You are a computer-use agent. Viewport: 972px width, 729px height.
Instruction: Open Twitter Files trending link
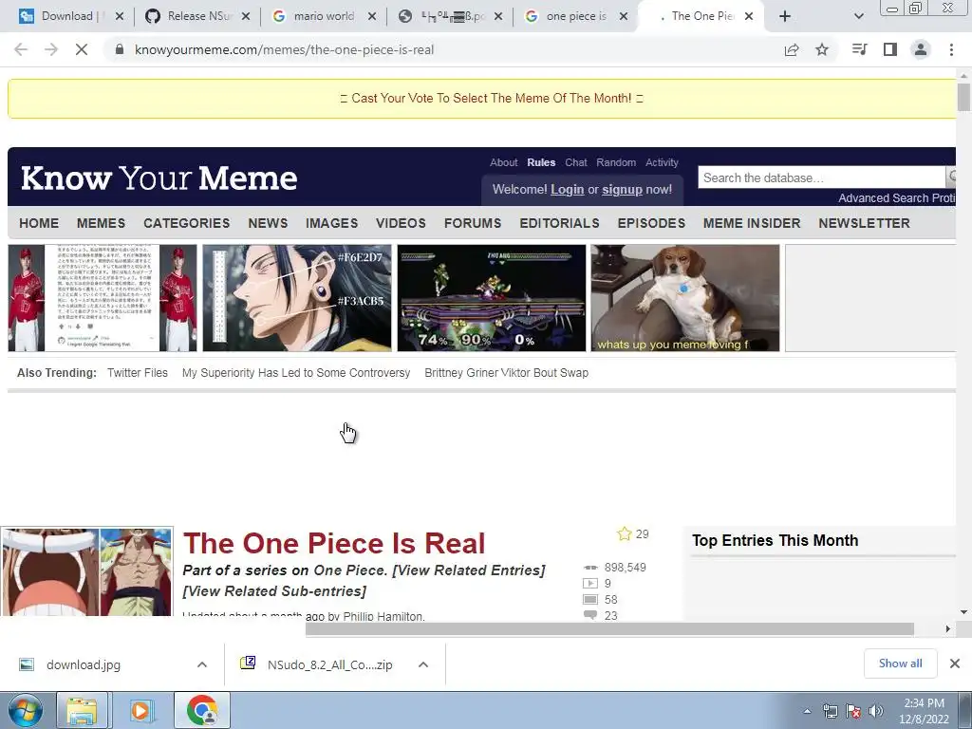tap(138, 372)
